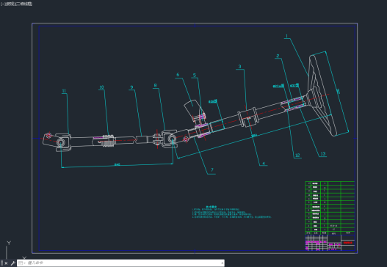Grab the command line grip handle
Viewport: 387px width, 267px height.
pos(2,263)
